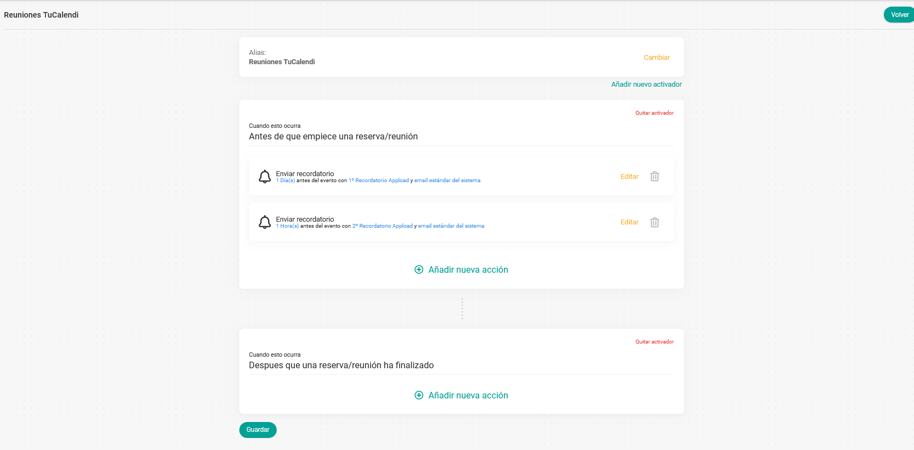Click the bell icon of the 1 Día(s) reminder
The height and width of the screenshot is (450, 914).
tap(265, 177)
